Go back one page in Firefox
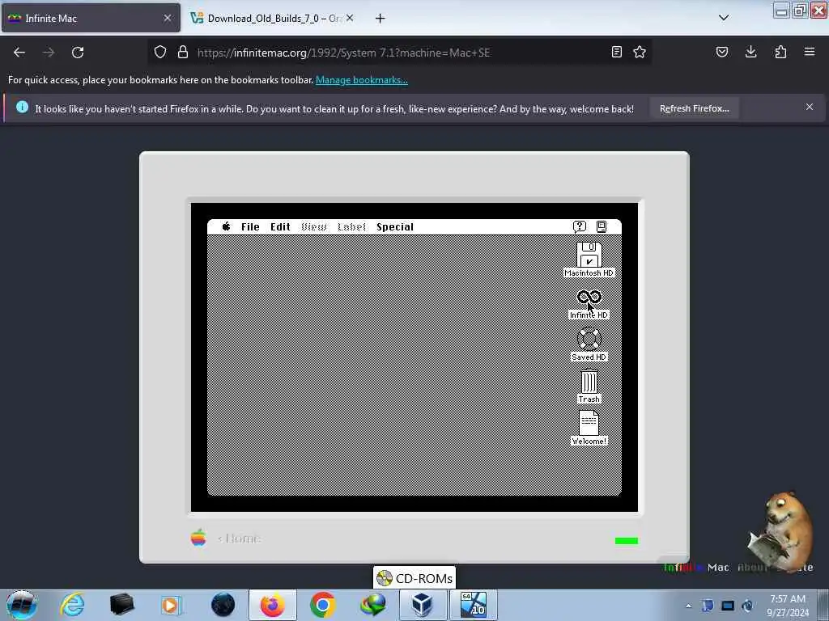This screenshot has height=621, width=829. point(19,53)
